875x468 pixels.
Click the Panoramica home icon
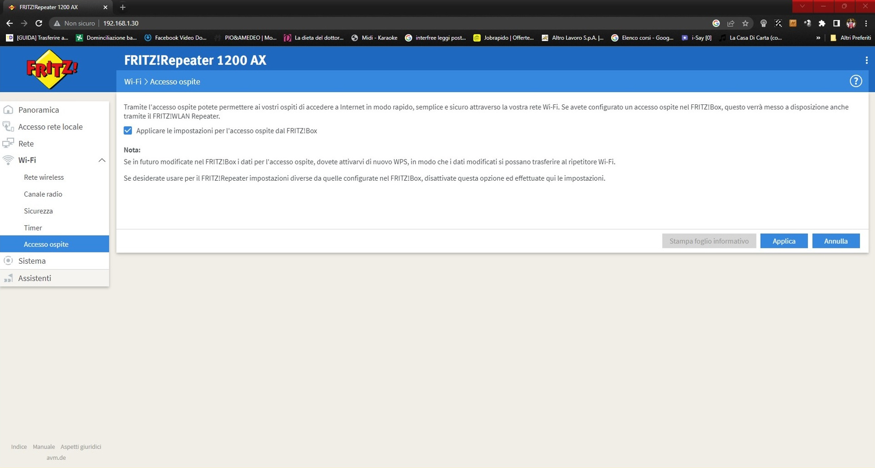click(8, 110)
